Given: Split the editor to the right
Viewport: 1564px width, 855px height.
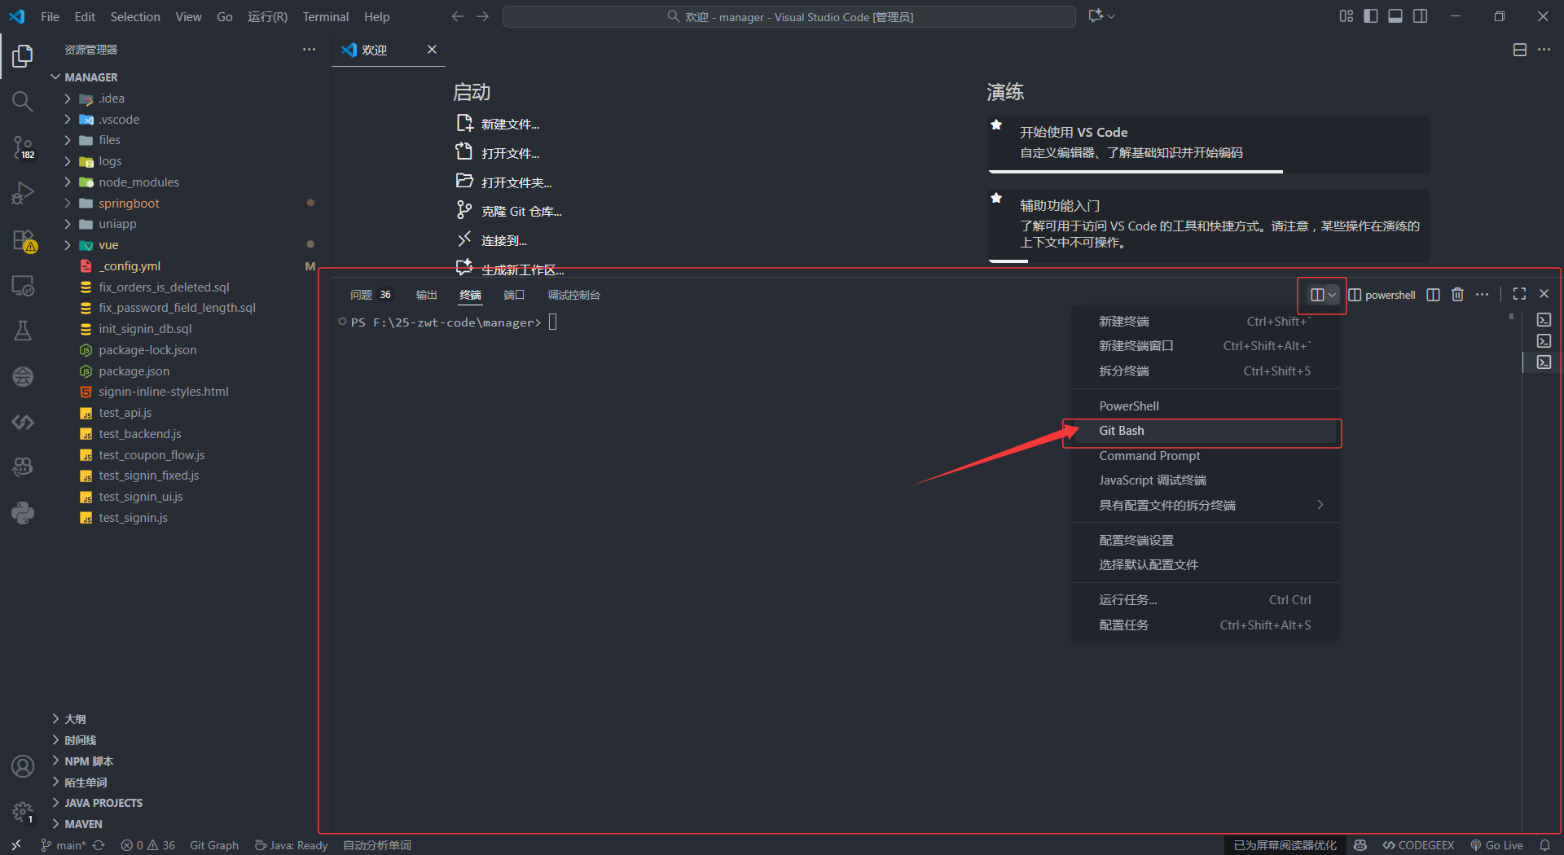Looking at the screenshot, I should tap(1520, 50).
